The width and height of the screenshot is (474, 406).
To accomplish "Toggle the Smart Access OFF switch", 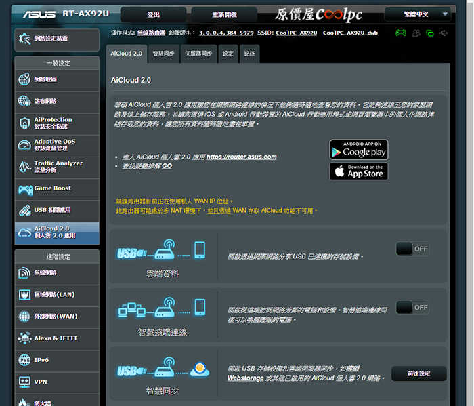I will [x=412, y=308].
